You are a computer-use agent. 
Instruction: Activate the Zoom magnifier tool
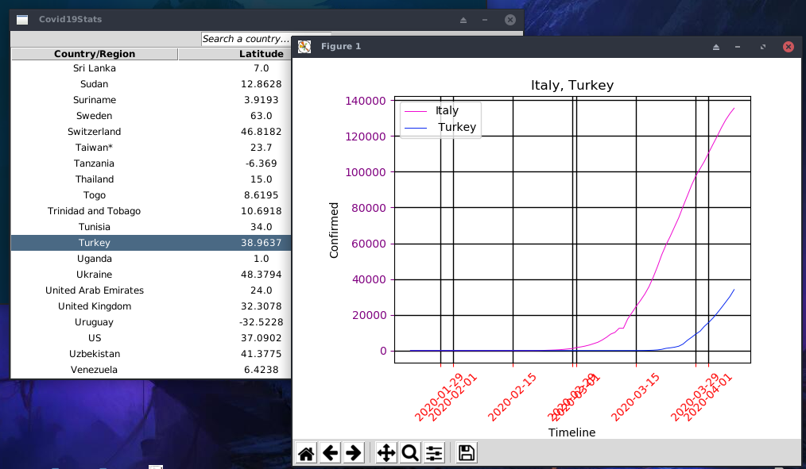(x=410, y=453)
